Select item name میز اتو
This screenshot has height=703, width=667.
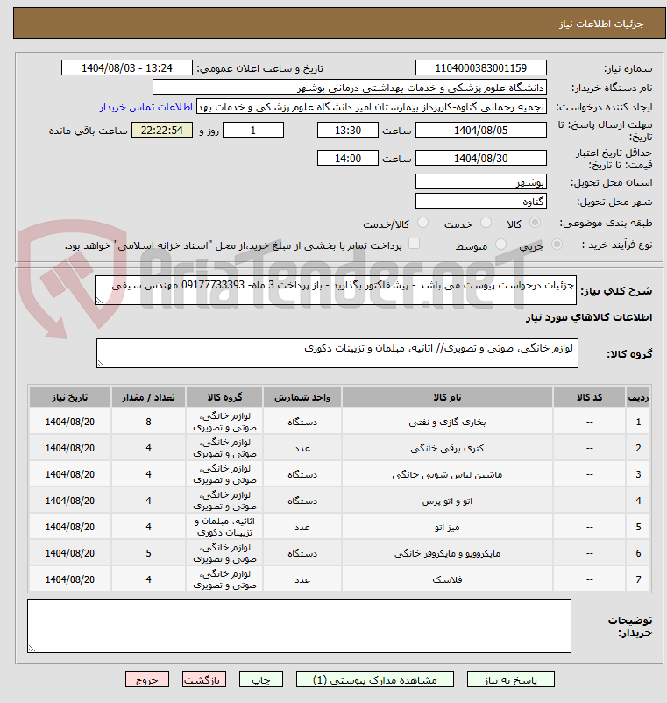(447, 528)
